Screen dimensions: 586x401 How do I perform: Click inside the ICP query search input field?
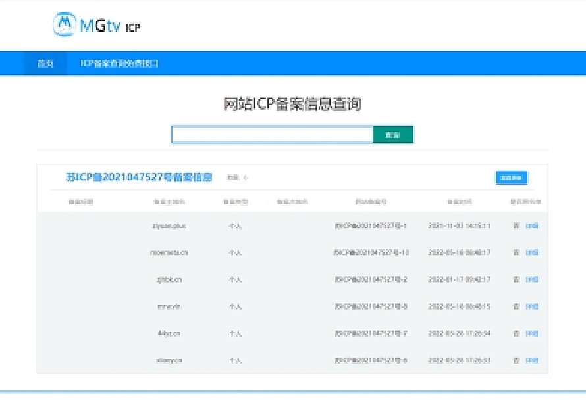271,134
